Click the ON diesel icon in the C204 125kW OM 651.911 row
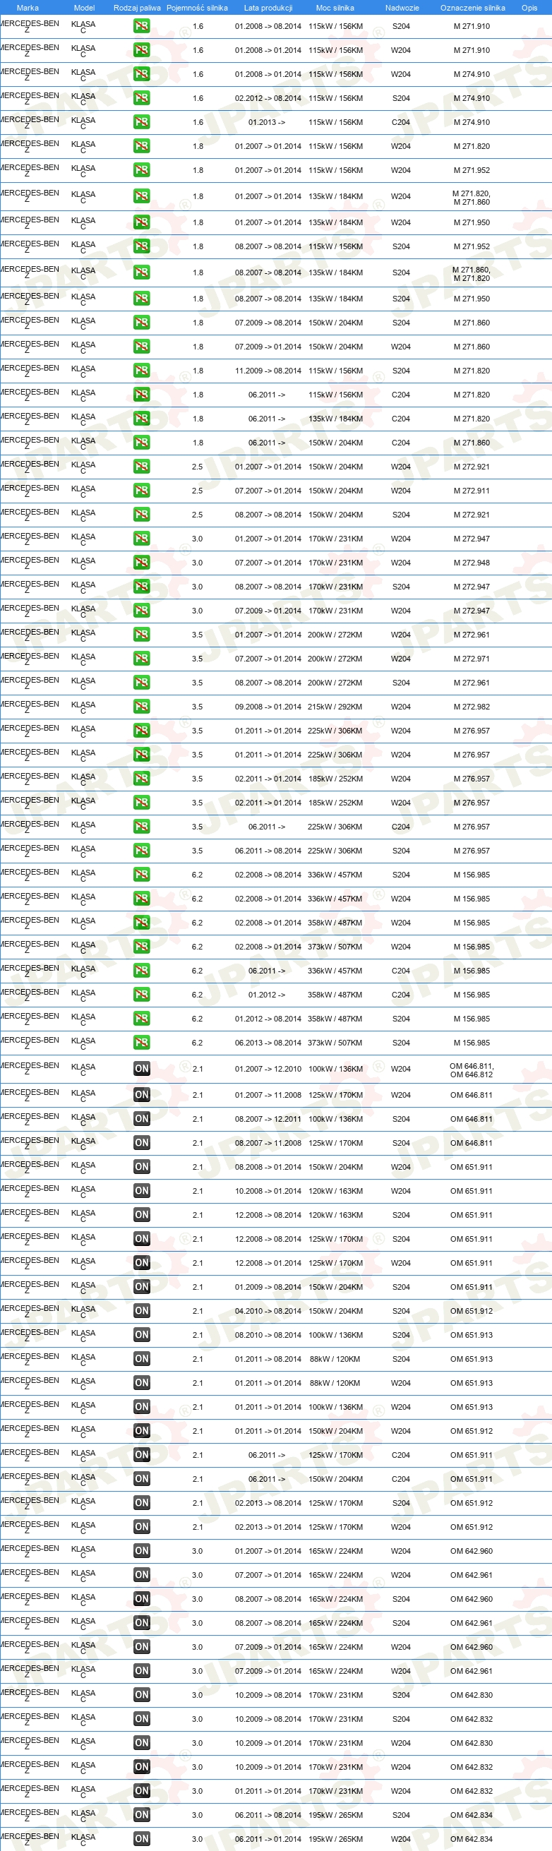The image size is (552, 1851). [x=142, y=1455]
